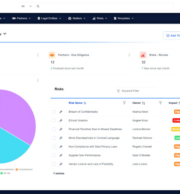
Task: Open the Partners - Due Diligence tile options menu
Action: 129,55
